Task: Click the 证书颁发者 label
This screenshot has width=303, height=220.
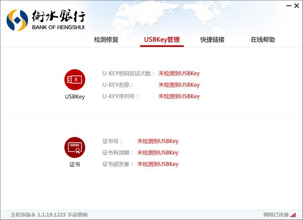Action: [118, 164]
